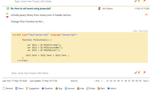Click the Bug icon in the legend
154x92 pixels.
[56, 88]
